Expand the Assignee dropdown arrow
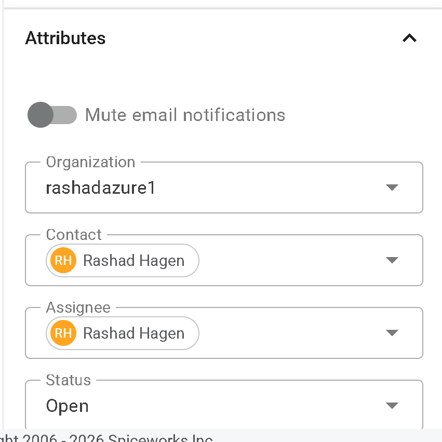The image size is (442, 442). click(x=392, y=333)
